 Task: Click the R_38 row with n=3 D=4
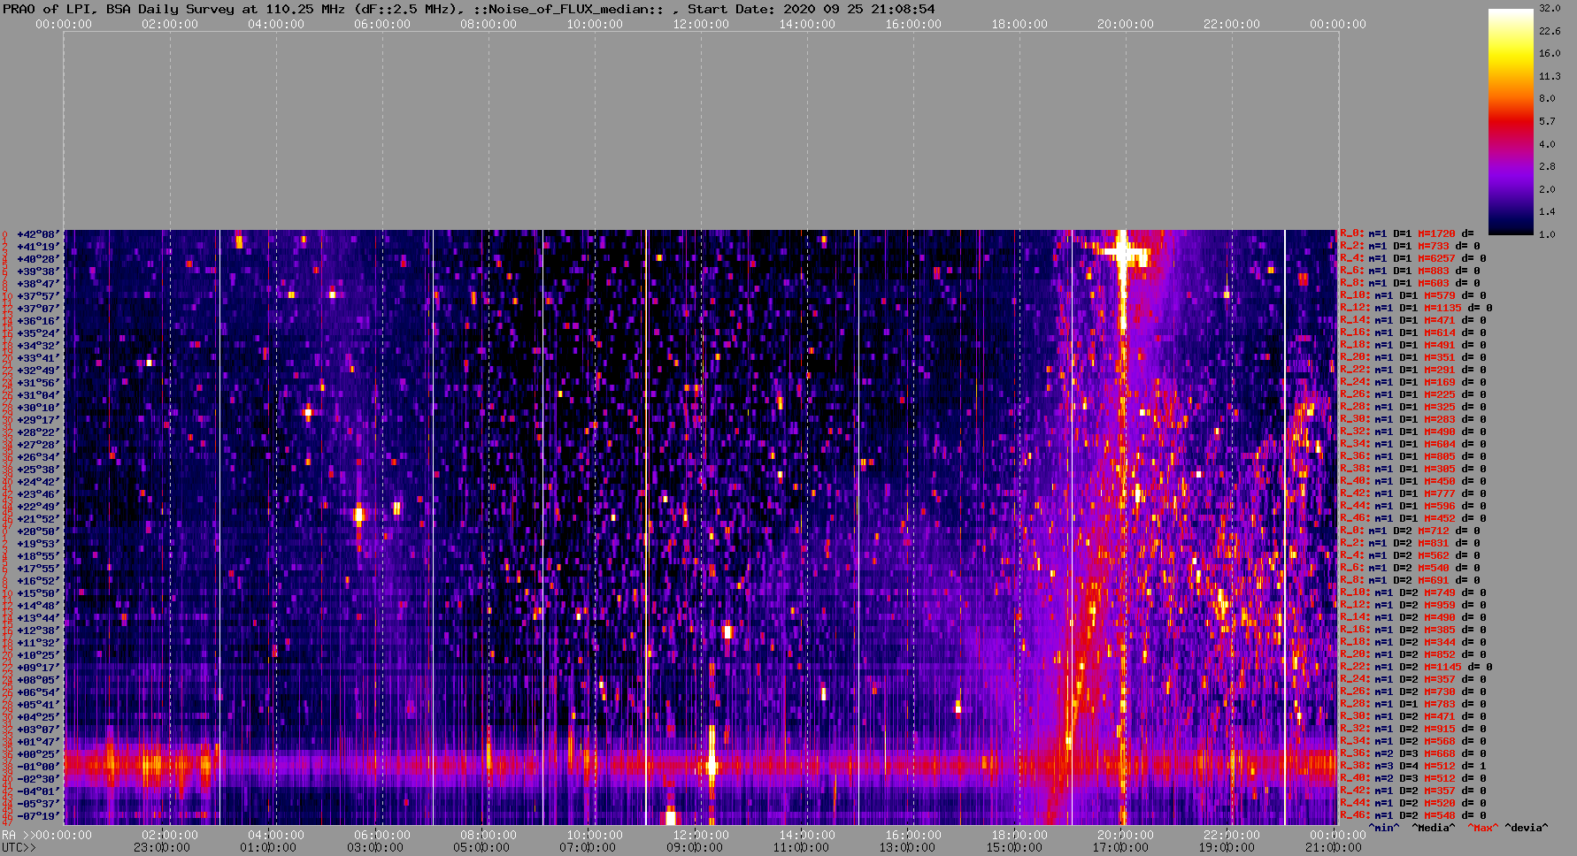1413,767
